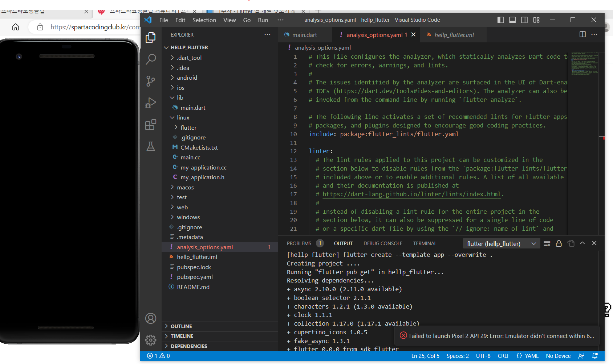Image resolution: width=613 pixels, height=364 pixels.
Task: Split the editor to the right
Action: pyautogui.click(x=582, y=34)
